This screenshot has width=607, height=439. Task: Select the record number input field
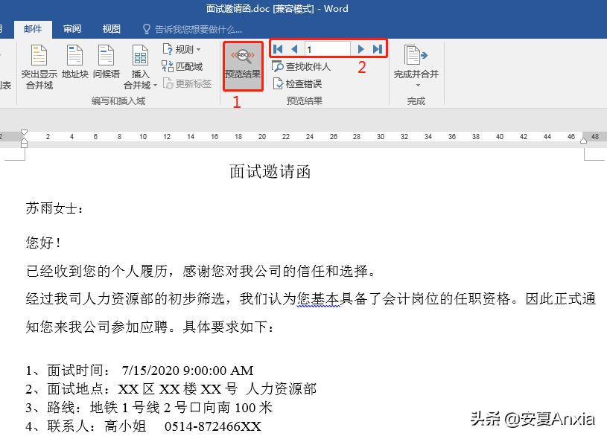[328, 48]
